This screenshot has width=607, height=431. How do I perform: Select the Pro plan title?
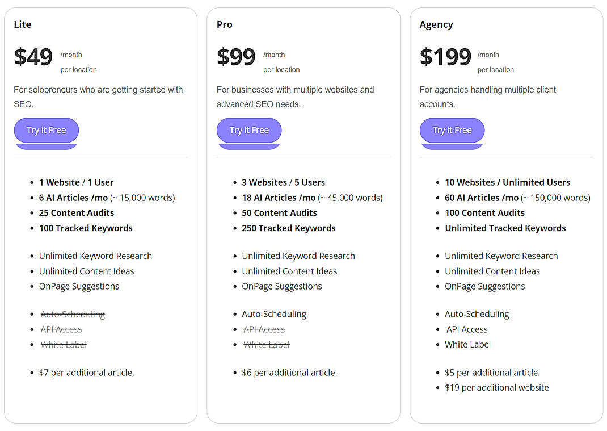[x=224, y=24]
